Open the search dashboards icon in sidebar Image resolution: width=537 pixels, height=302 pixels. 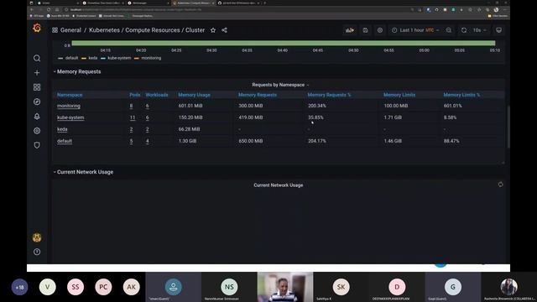(x=37, y=58)
